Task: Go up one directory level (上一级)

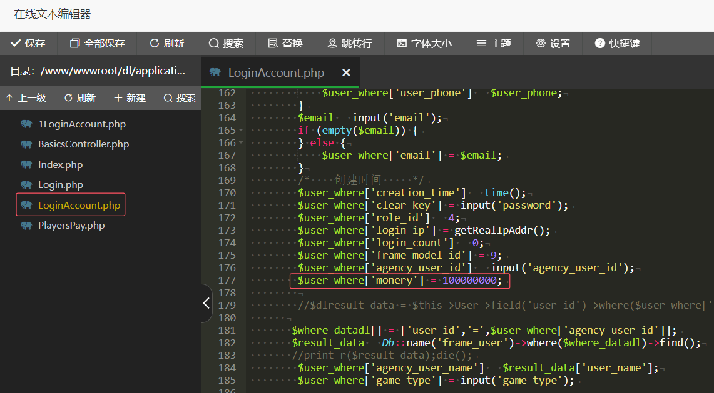Action: (26, 98)
